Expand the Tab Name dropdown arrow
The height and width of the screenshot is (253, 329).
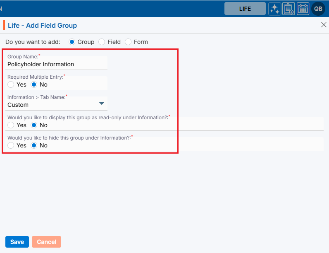(102, 104)
